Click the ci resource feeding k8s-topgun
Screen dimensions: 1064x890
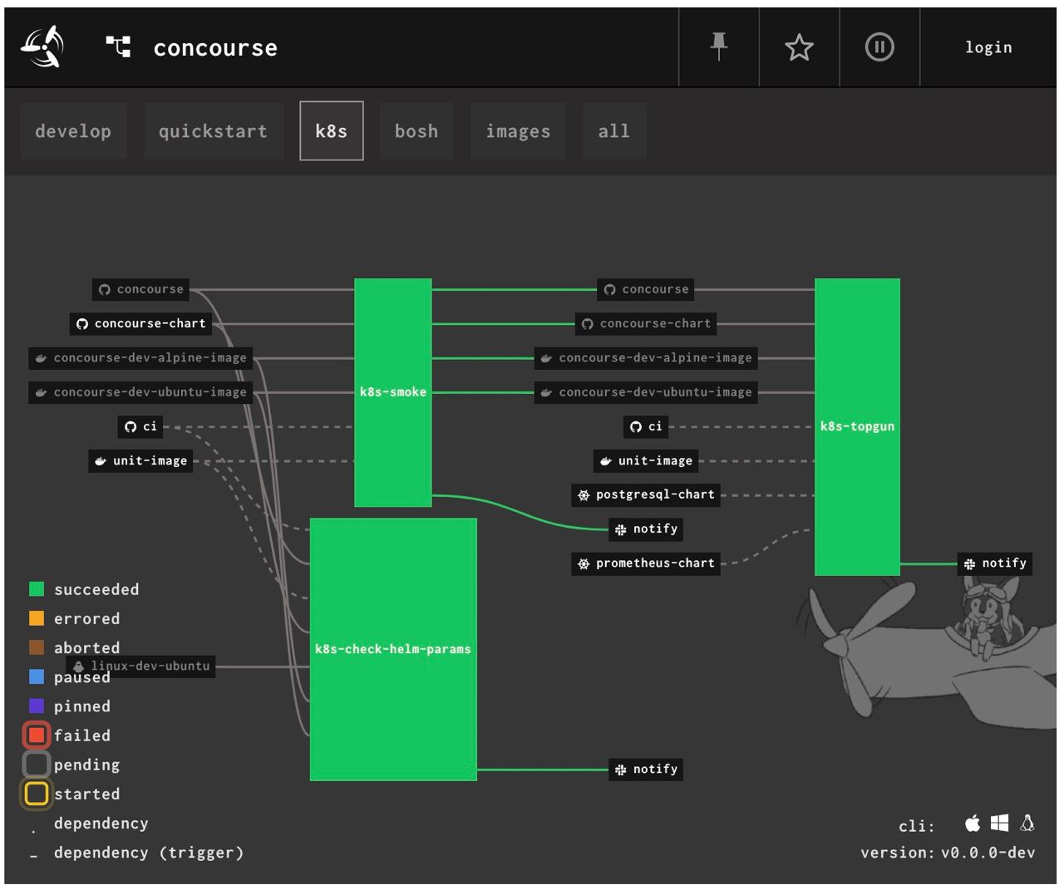[646, 426]
